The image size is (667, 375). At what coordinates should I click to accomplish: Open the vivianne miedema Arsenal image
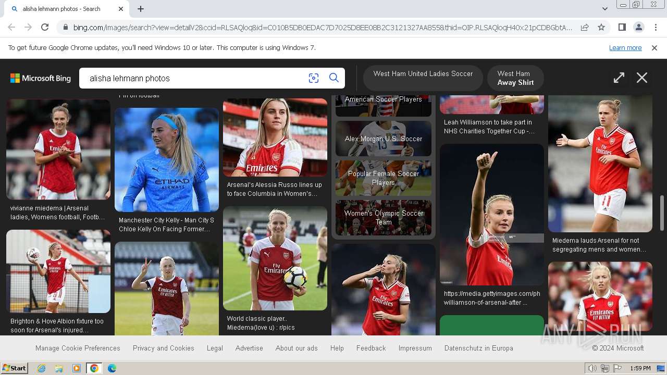58,149
